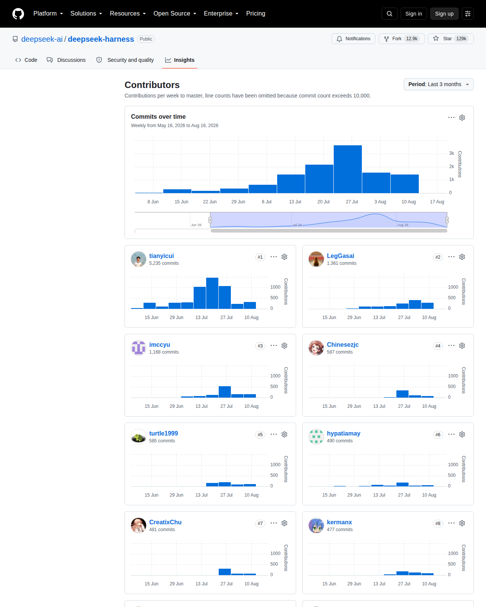Click the right handle of the timeline range selector
This screenshot has width=486, height=607.
coord(447,220)
